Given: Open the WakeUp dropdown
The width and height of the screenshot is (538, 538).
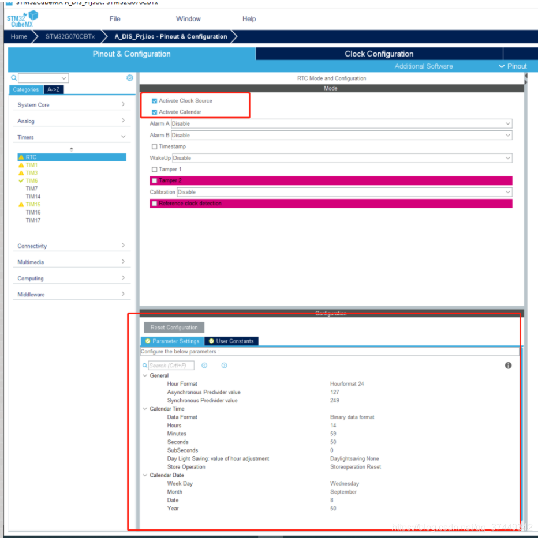Looking at the screenshot, I should coord(342,158).
